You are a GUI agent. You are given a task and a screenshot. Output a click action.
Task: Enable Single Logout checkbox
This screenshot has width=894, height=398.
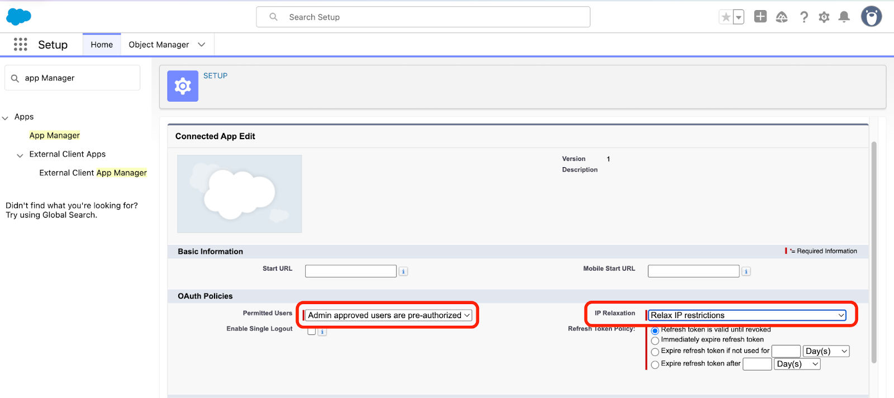[312, 331]
